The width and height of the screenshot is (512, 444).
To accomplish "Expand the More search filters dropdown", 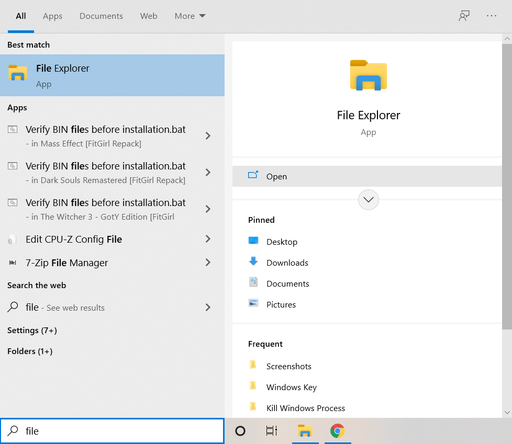I will tap(190, 16).
